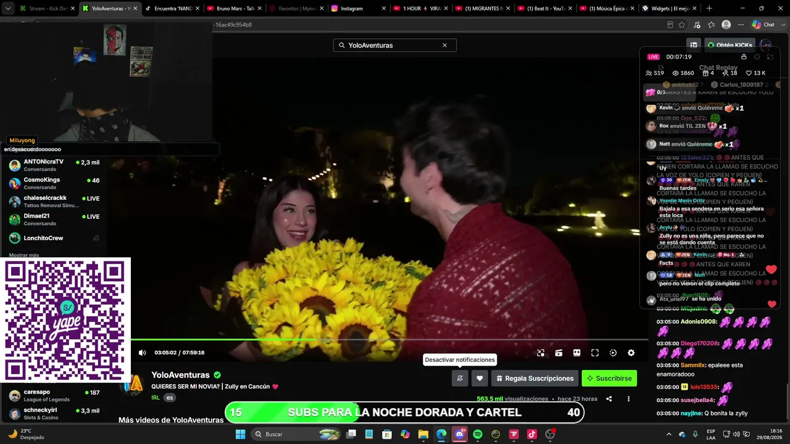Open browser three-dot settings menu

(741, 25)
